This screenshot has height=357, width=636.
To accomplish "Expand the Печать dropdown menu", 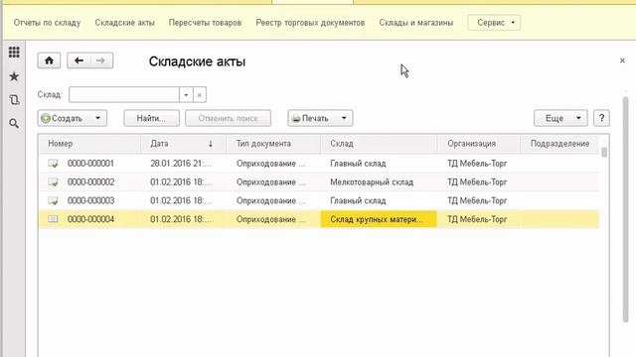I will pyautogui.click(x=344, y=118).
